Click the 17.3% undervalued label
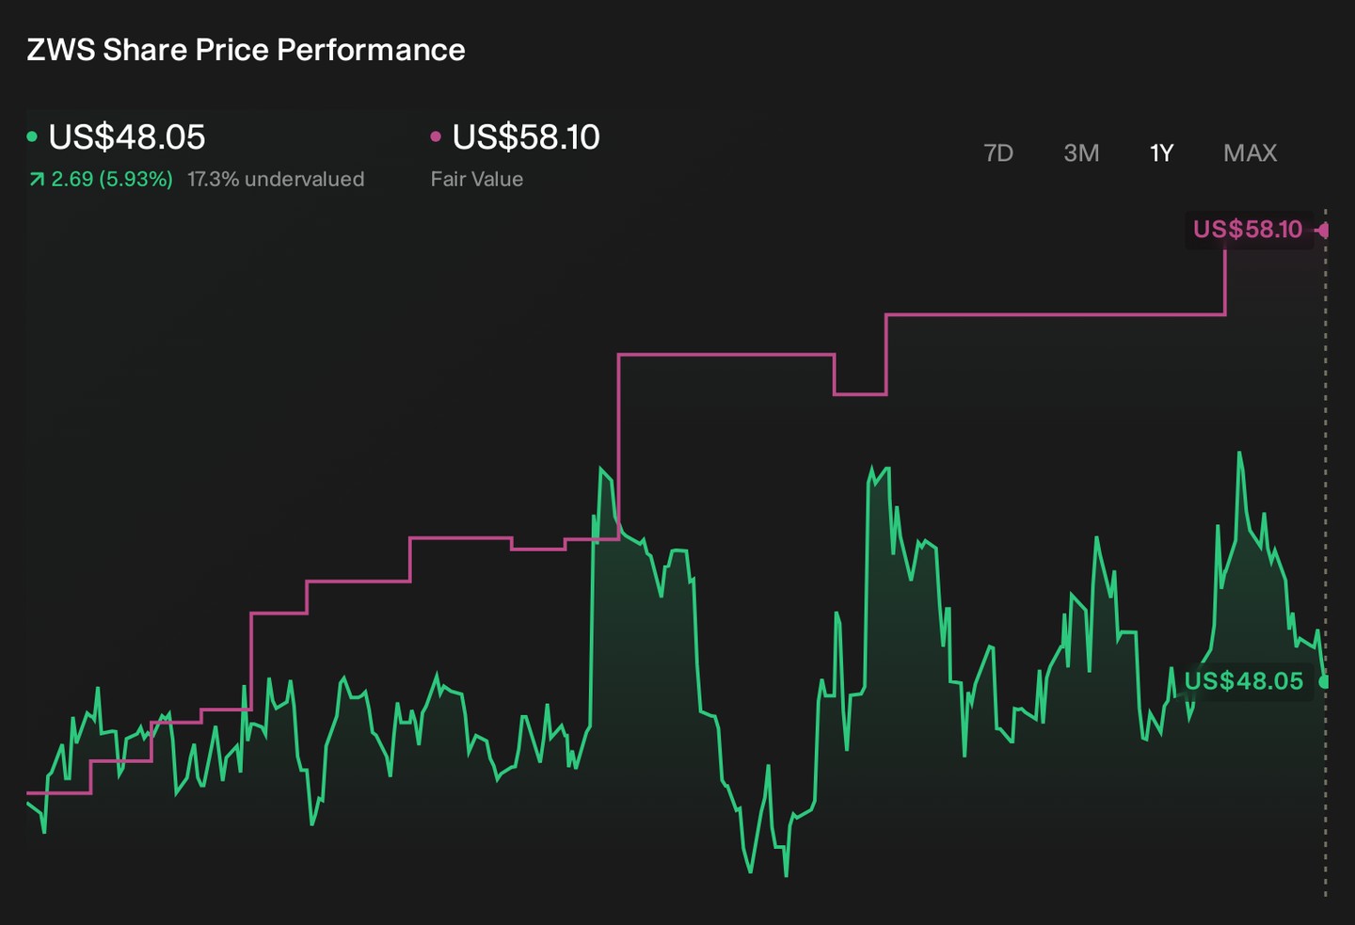1355x925 pixels. [276, 179]
